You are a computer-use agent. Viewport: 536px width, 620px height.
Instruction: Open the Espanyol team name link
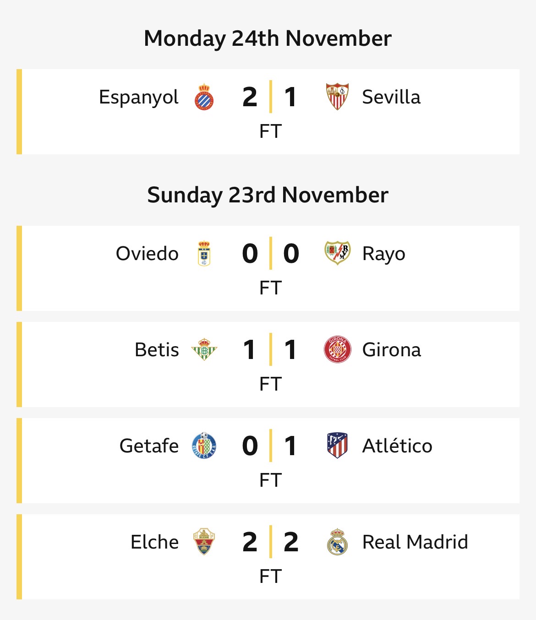(x=139, y=97)
